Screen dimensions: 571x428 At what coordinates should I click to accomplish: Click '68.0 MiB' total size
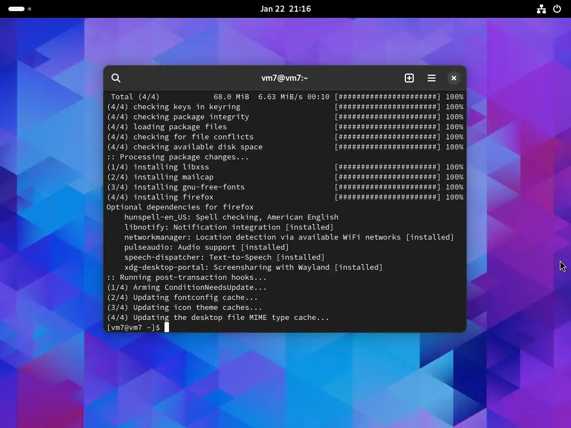[x=231, y=97]
